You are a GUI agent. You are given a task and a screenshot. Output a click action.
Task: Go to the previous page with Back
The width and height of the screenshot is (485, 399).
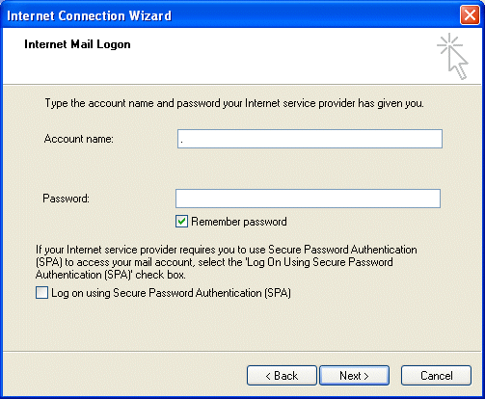(282, 376)
